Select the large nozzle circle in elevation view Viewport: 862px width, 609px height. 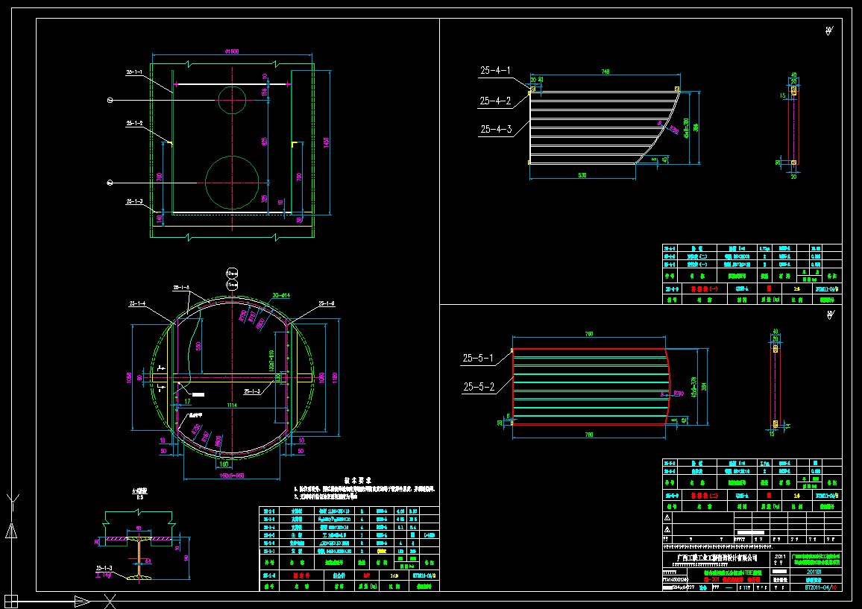[232, 183]
